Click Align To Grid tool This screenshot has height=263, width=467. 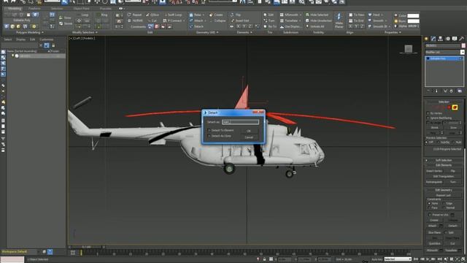pos(357,20)
